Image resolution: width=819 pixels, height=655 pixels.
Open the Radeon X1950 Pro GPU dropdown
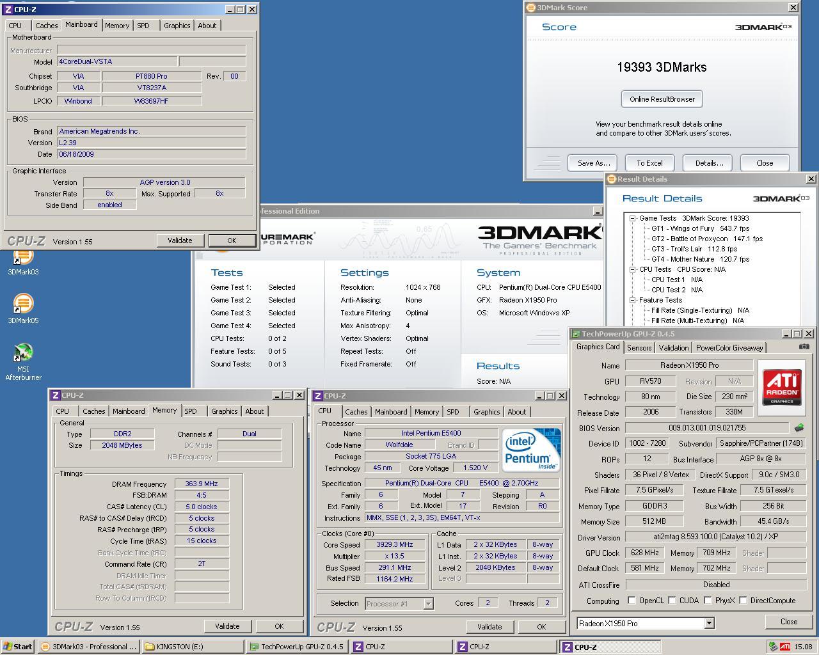point(709,623)
